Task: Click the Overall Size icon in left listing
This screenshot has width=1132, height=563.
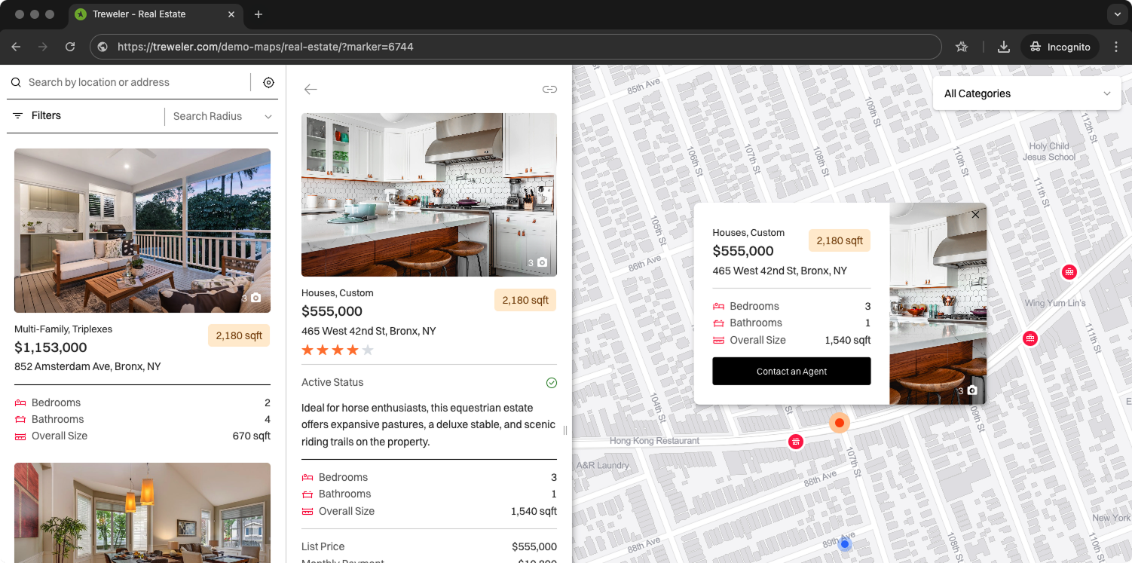Action: coord(20,436)
